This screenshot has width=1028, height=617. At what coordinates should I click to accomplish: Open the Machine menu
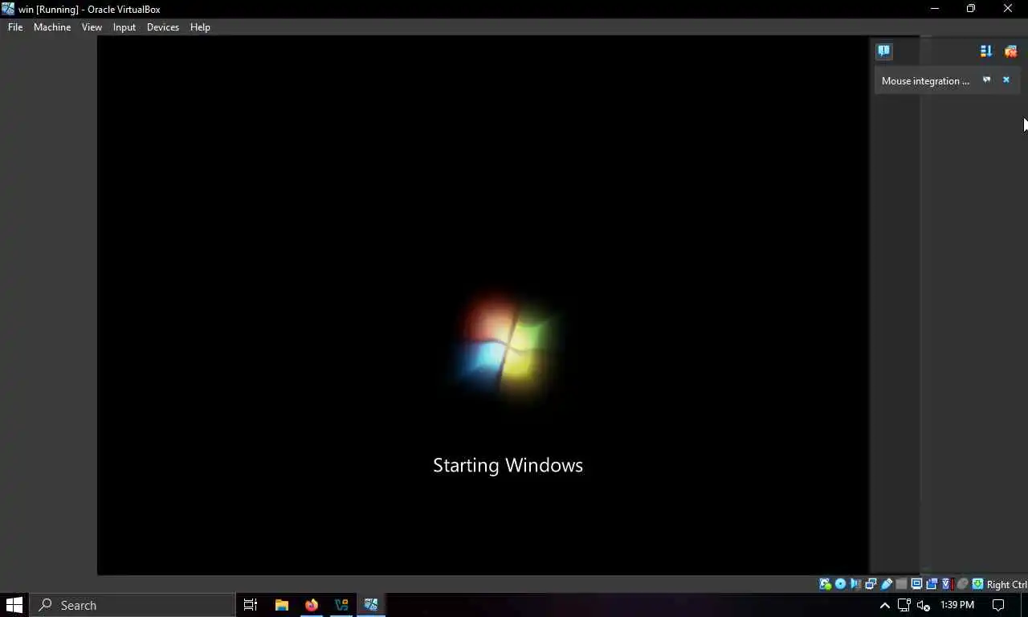(x=52, y=27)
